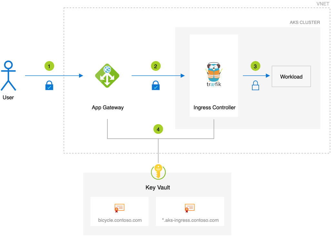
Task: Open the Key Vault key icon
Action: (x=158, y=172)
